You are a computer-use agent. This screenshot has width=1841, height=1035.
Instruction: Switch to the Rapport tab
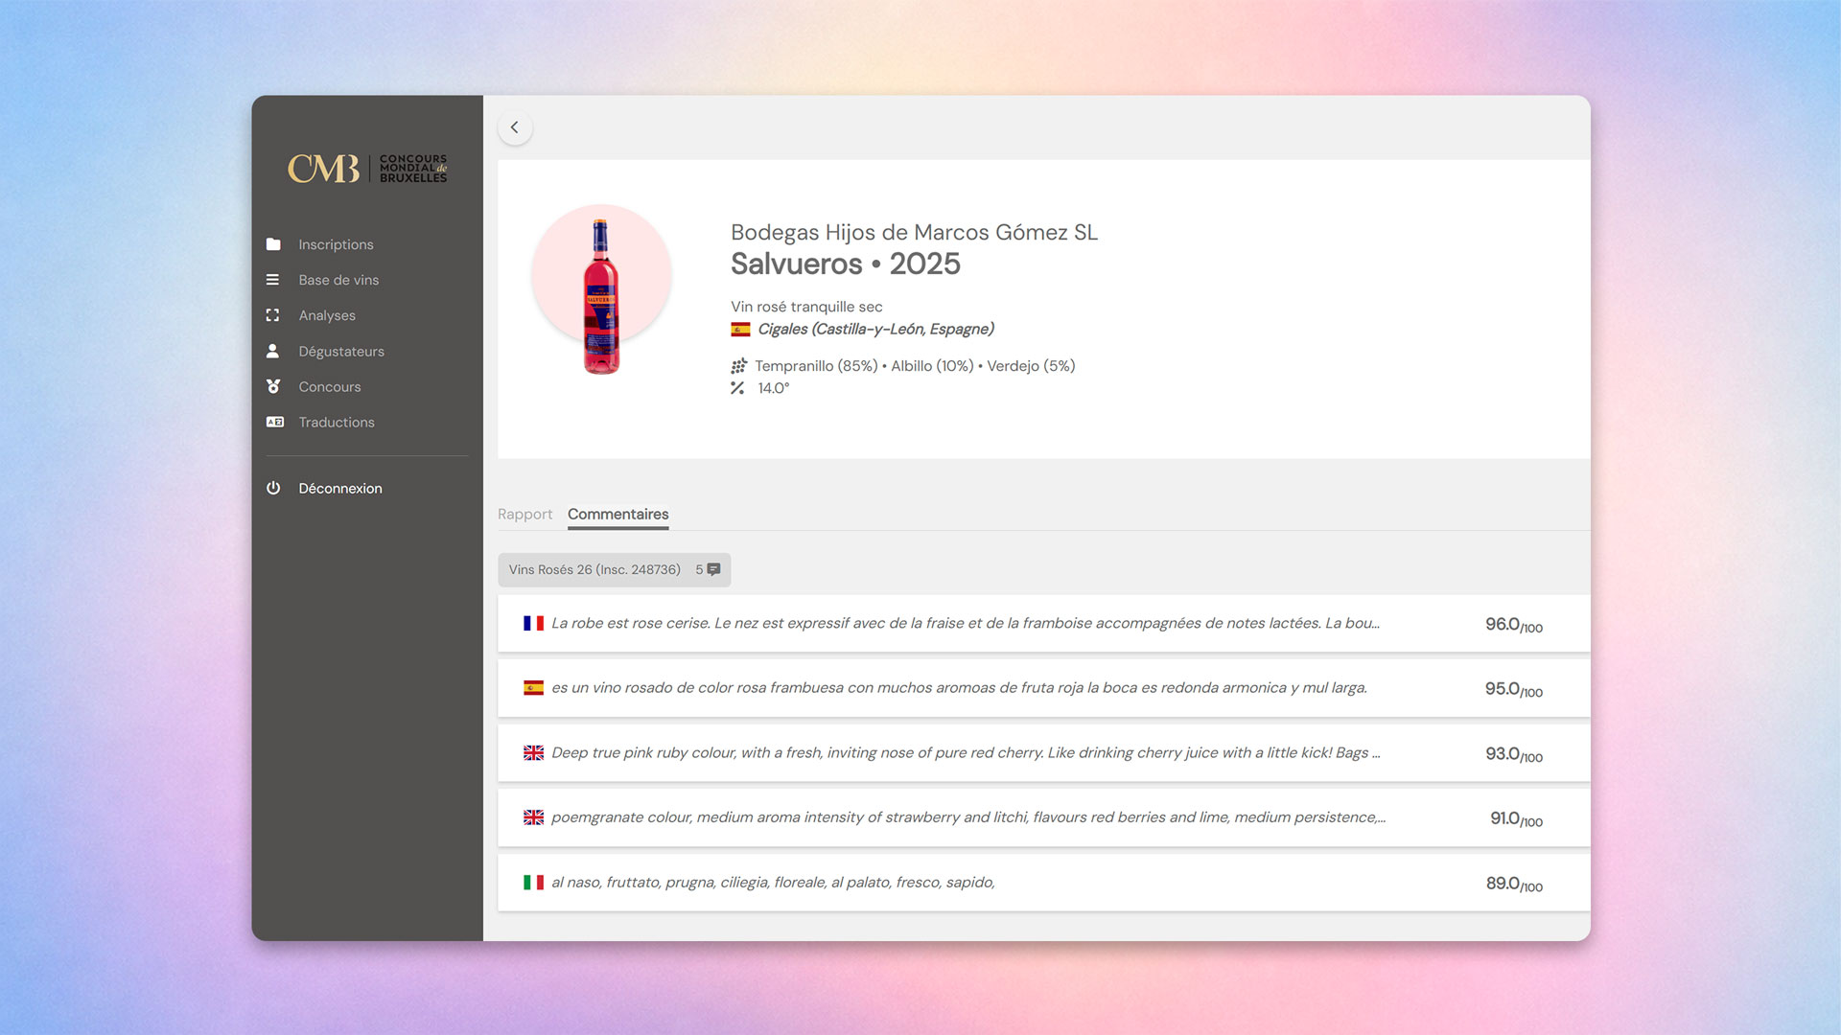(x=525, y=515)
